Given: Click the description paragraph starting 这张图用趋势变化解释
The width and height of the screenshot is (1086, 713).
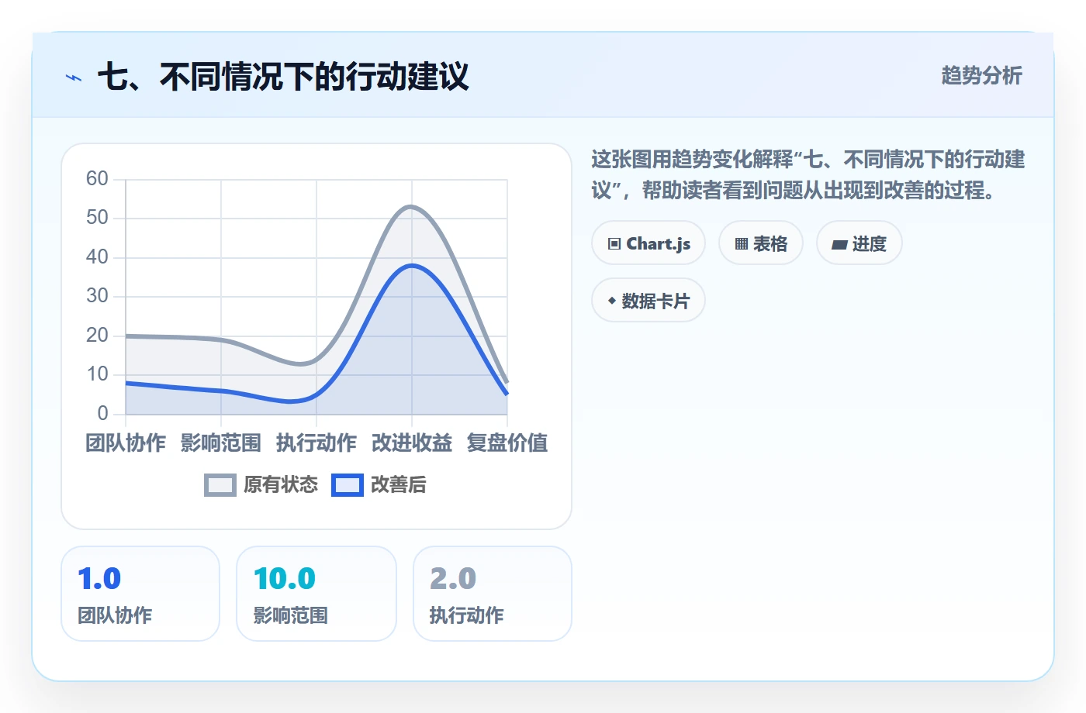Looking at the screenshot, I should click(x=808, y=175).
